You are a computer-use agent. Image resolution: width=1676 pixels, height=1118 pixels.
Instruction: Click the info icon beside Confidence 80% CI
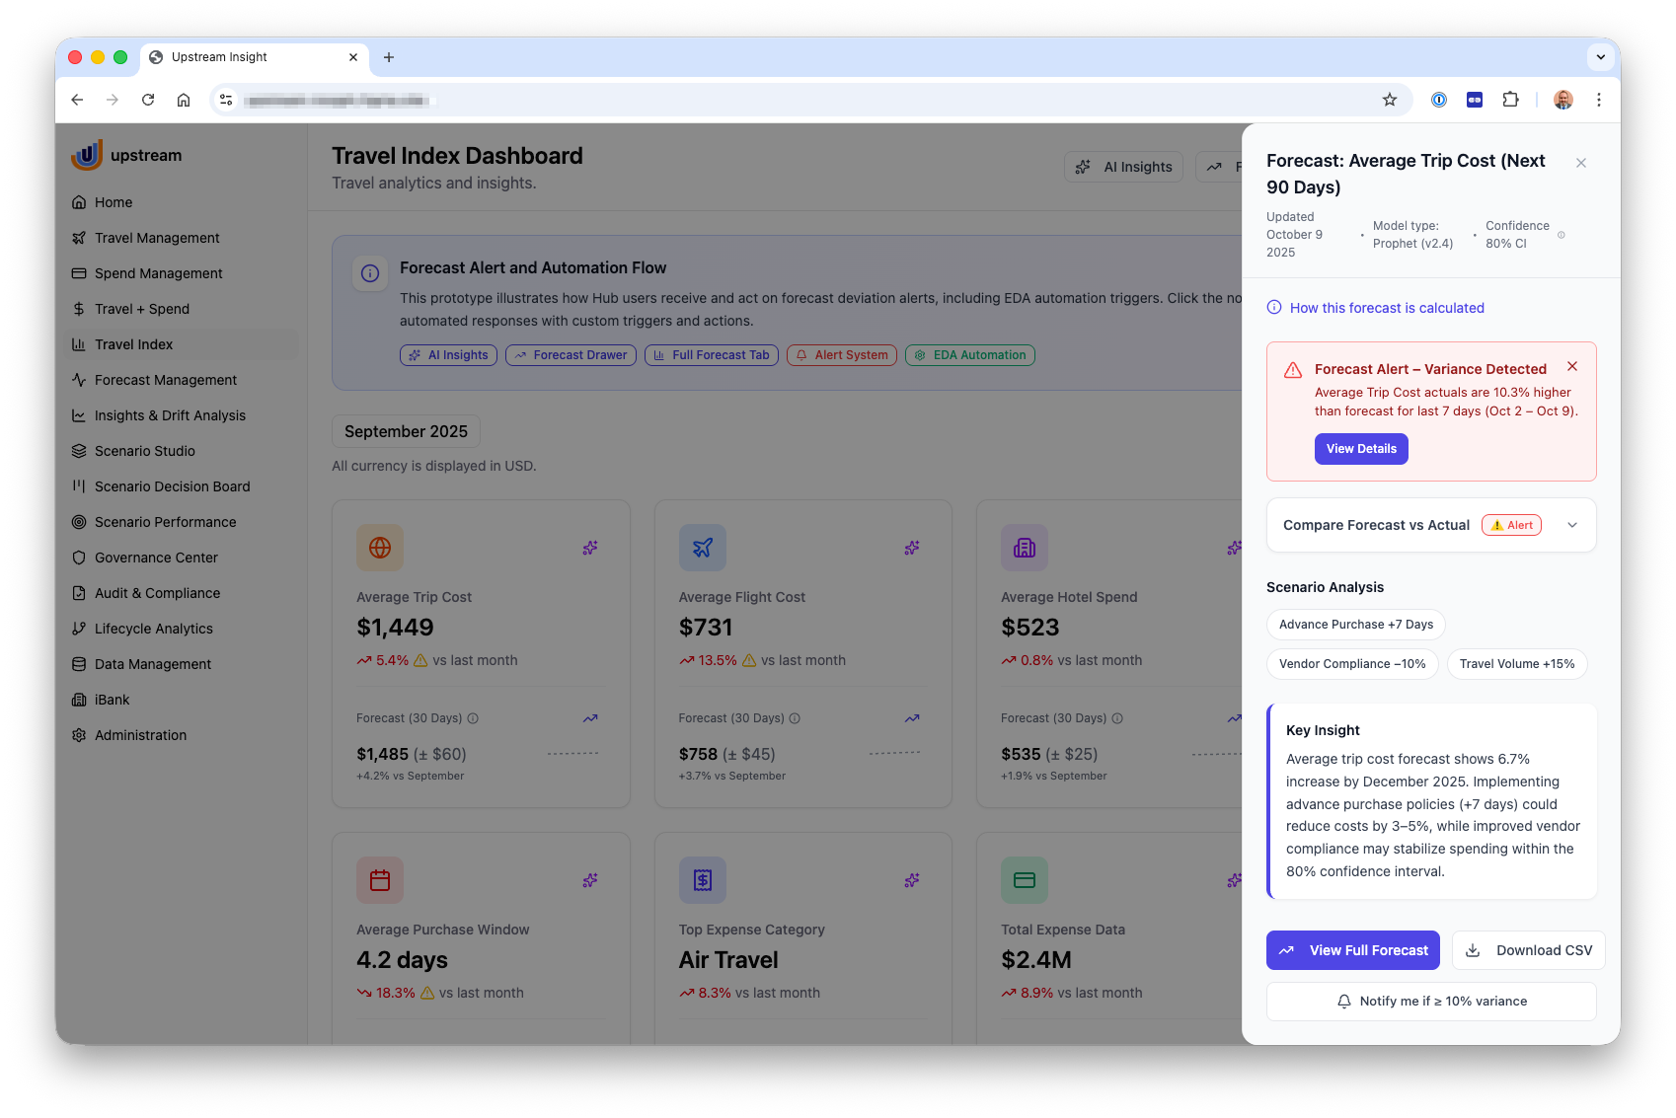point(1562,235)
